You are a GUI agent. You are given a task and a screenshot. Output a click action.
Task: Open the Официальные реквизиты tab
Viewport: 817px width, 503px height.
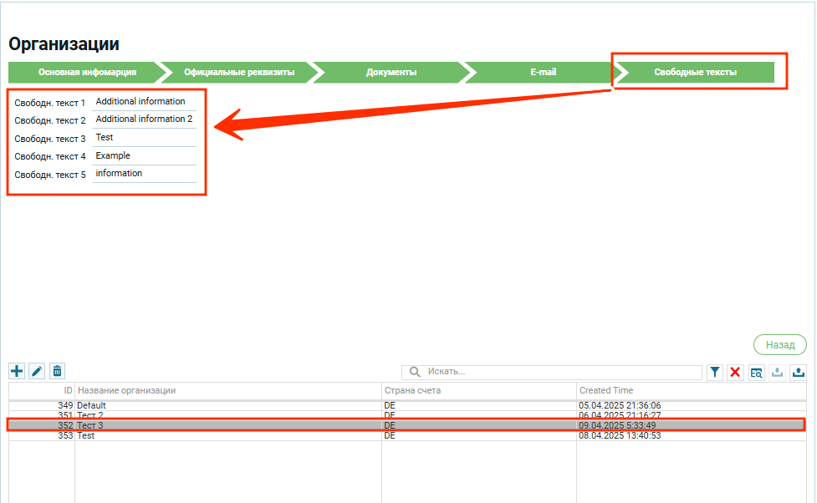click(x=239, y=73)
